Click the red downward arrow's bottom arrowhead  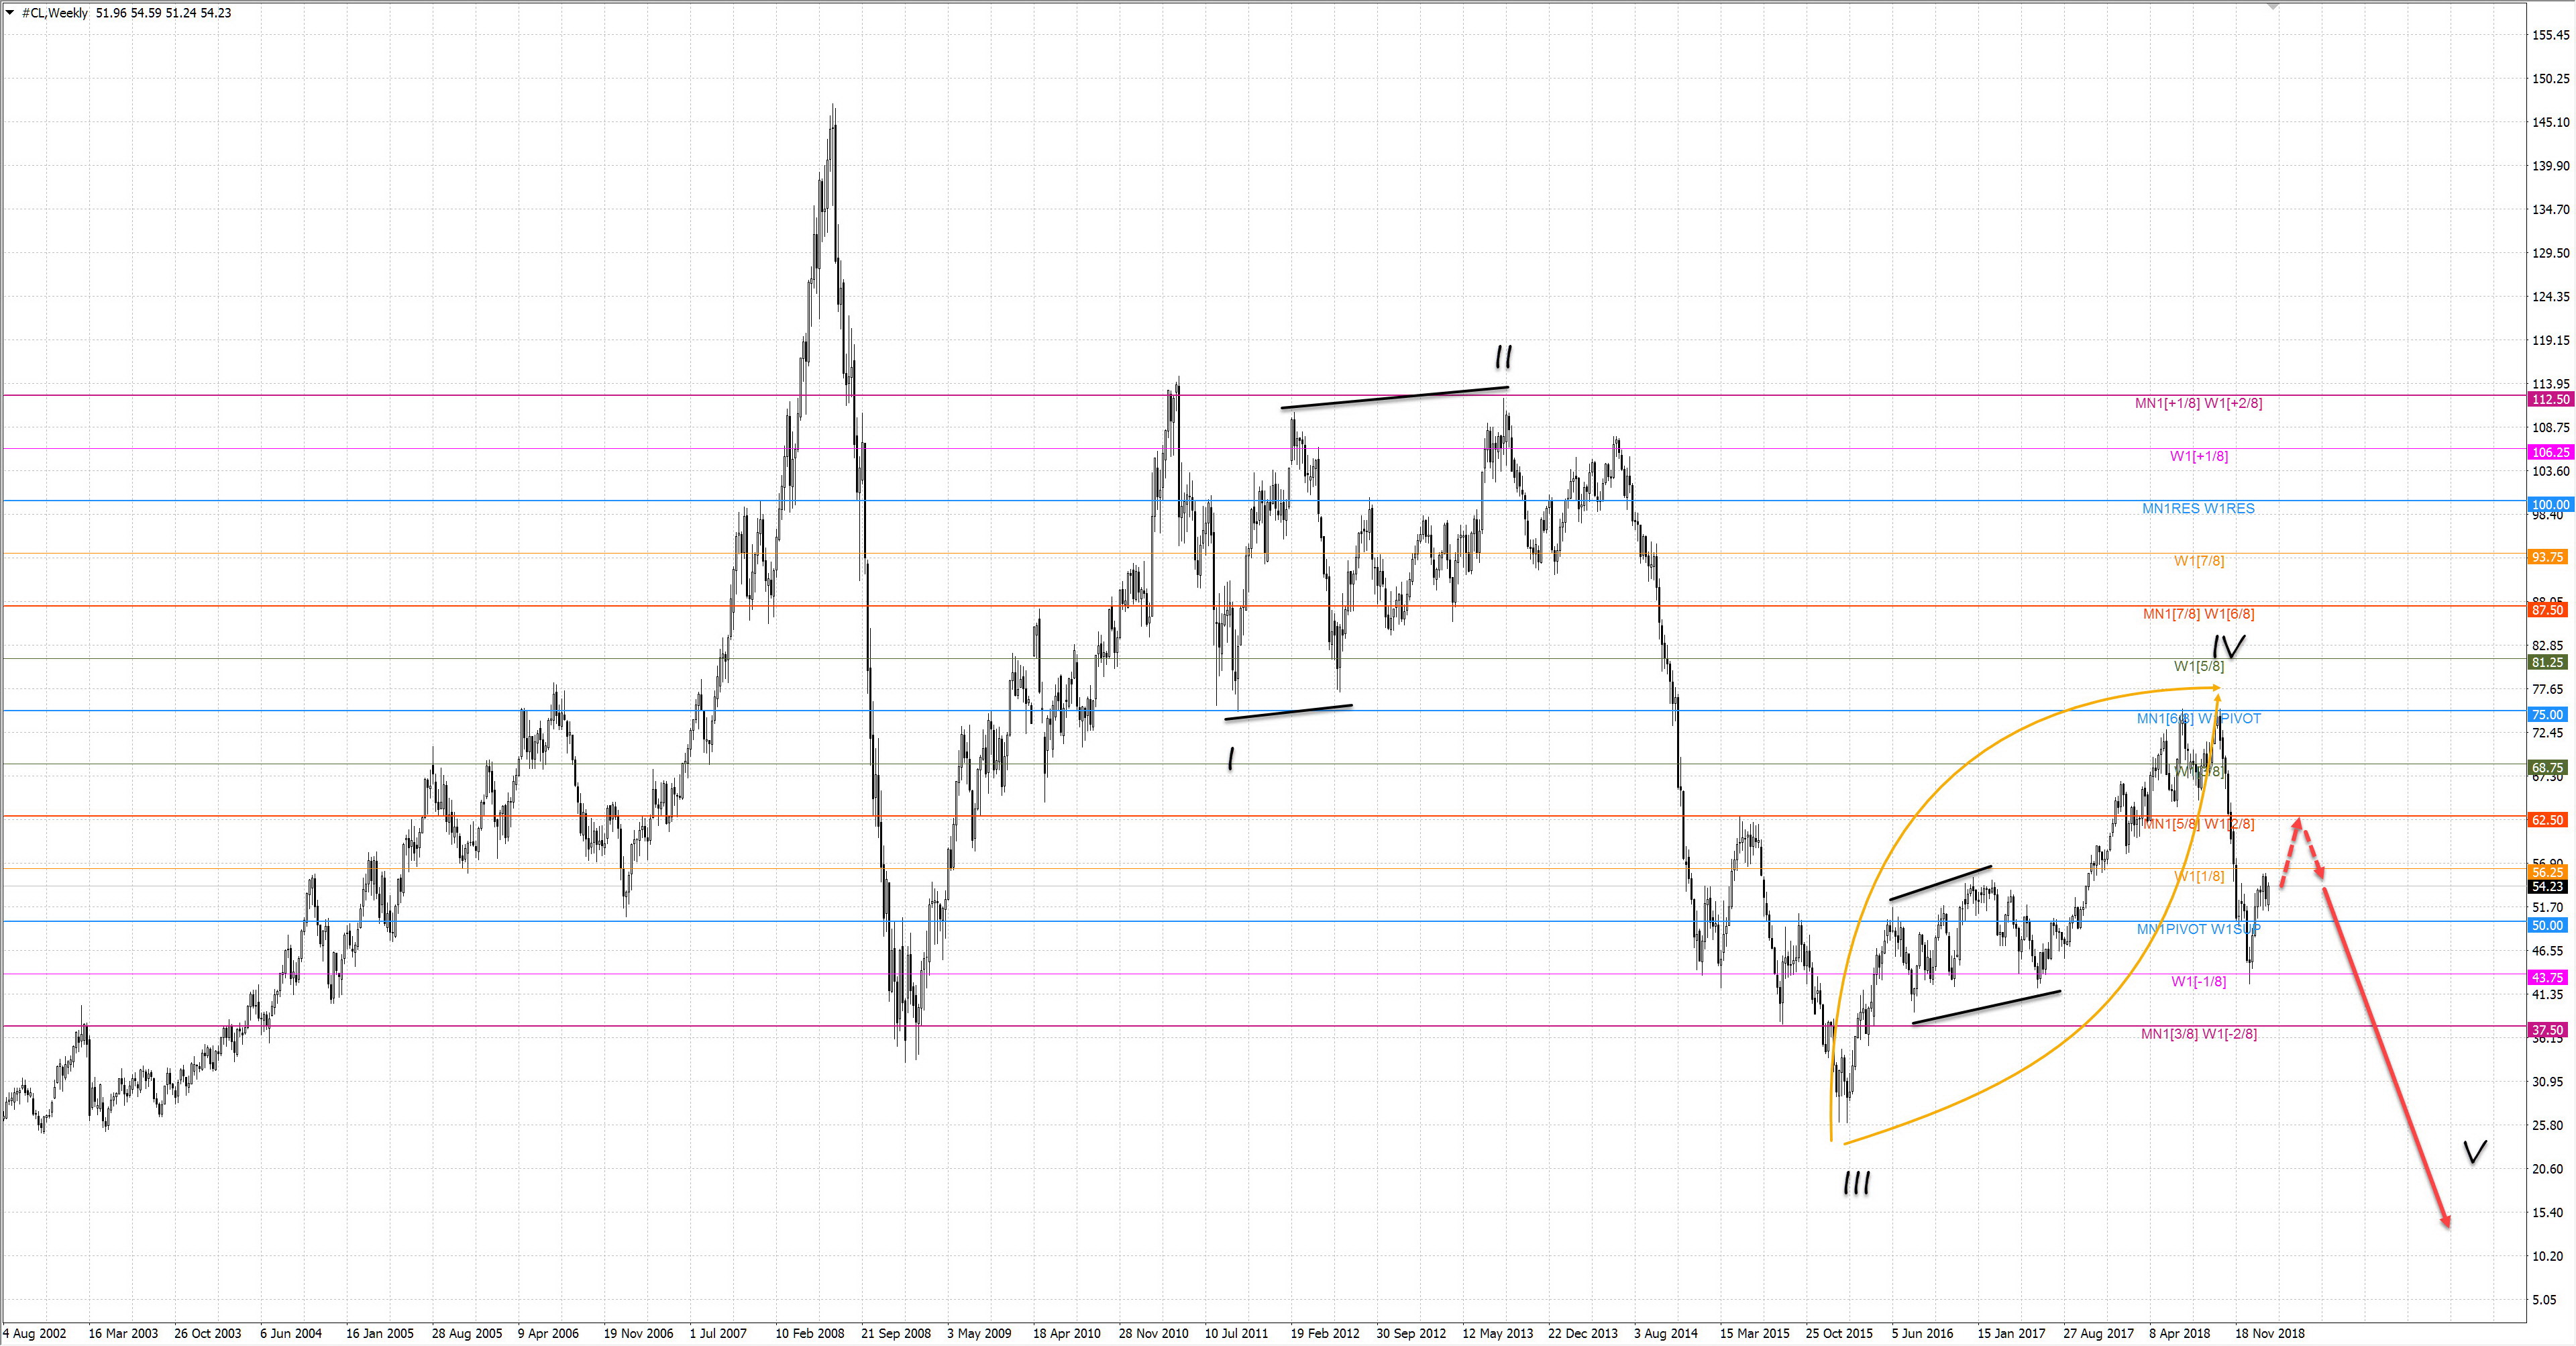pos(2446,1222)
